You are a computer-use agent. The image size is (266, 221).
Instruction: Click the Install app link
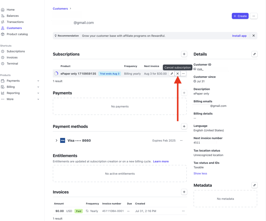pos(239,36)
